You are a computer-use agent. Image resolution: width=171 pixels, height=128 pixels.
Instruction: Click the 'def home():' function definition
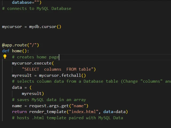tap(15, 51)
